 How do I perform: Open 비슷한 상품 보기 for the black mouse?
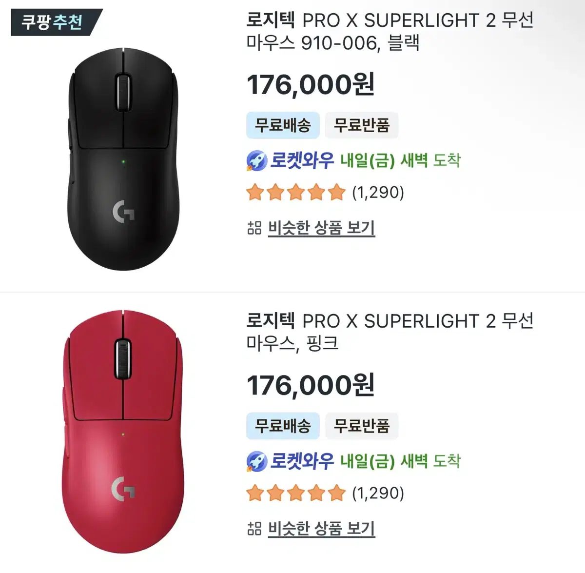[321, 228]
